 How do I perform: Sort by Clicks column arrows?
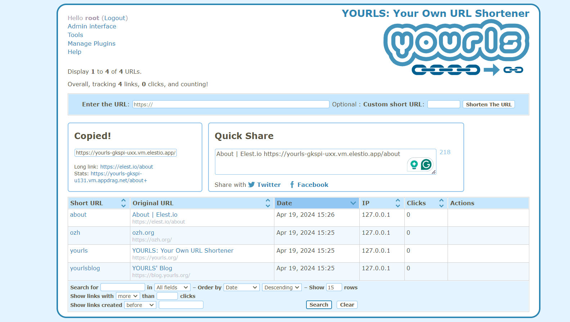click(x=441, y=203)
